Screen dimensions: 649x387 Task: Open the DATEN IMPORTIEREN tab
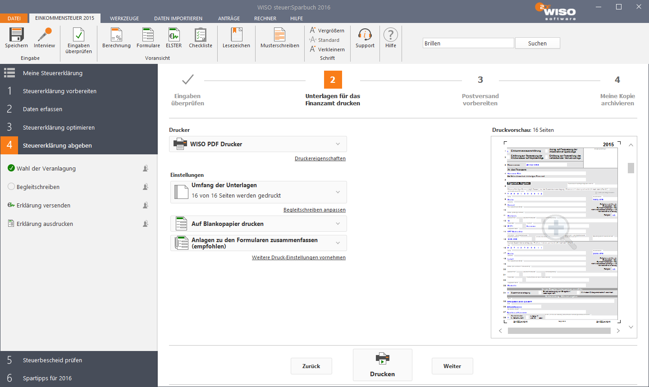178,18
